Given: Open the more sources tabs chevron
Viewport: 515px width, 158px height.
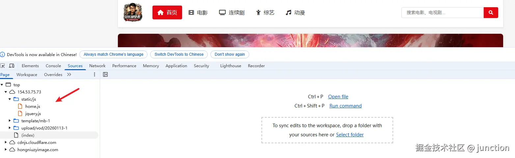Looking at the screenshot, I should pos(69,74).
